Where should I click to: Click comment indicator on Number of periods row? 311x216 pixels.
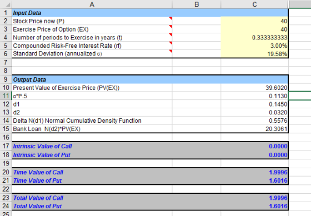pos(170,35)
